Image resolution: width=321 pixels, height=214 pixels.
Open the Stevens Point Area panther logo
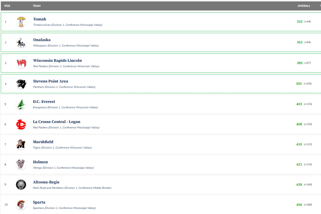click(x=21, y=84)
